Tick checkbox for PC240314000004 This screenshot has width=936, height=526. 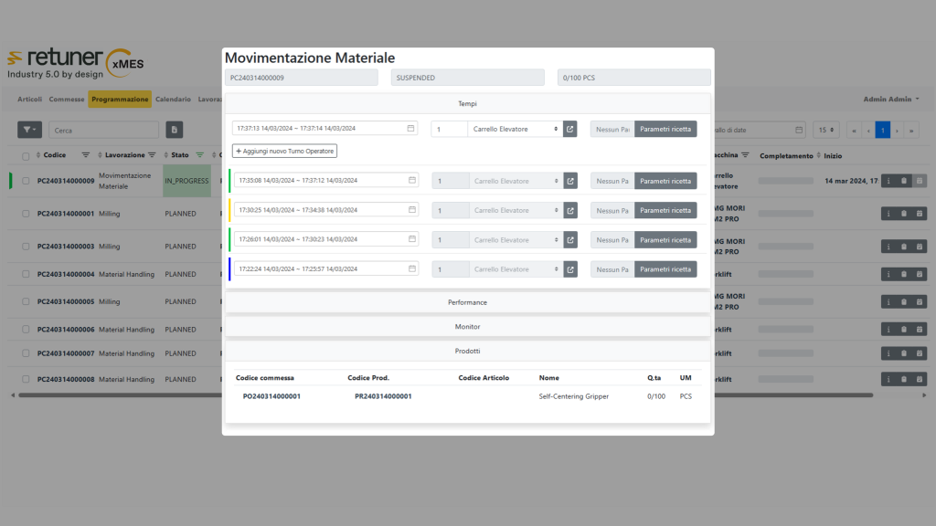click(x=26, y=274)
